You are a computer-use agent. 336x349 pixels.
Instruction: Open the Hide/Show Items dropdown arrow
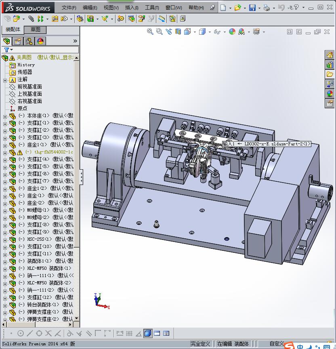225,32
